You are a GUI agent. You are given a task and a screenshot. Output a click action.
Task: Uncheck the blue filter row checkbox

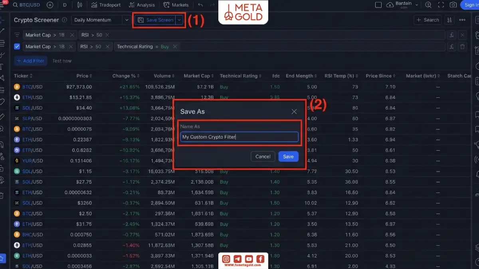[x=17, y=47]
